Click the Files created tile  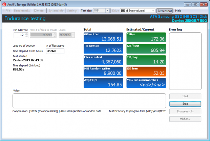[x=103, y=60]
